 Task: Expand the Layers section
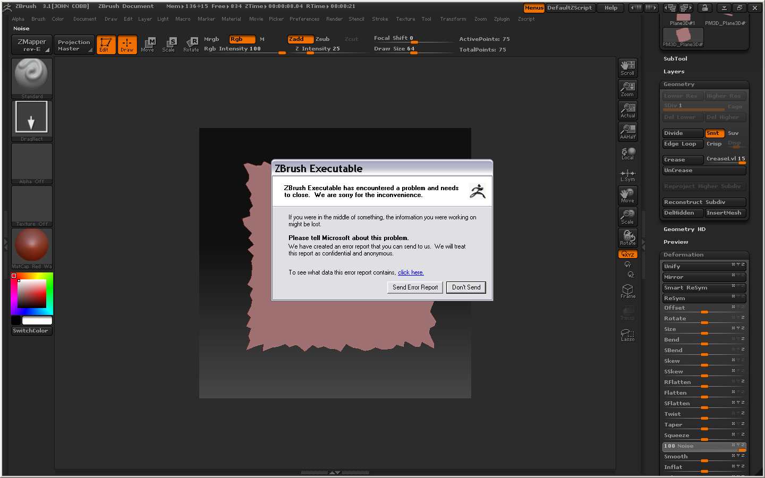[x=674, y=72]
